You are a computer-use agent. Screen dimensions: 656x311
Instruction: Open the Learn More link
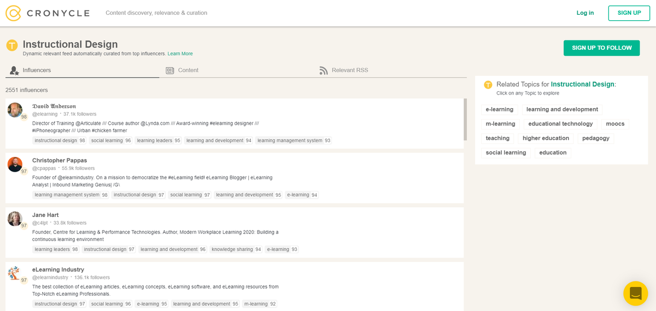coord(180,54)
